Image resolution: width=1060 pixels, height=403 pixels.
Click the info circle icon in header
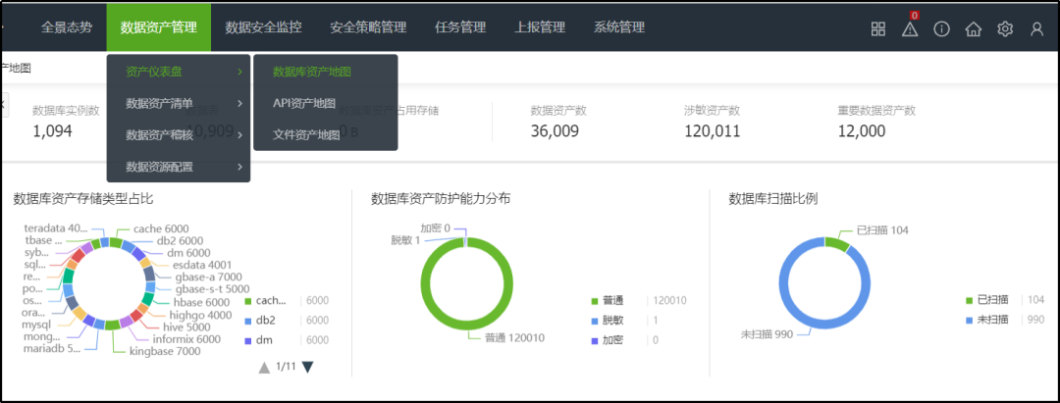pos(941,28)
